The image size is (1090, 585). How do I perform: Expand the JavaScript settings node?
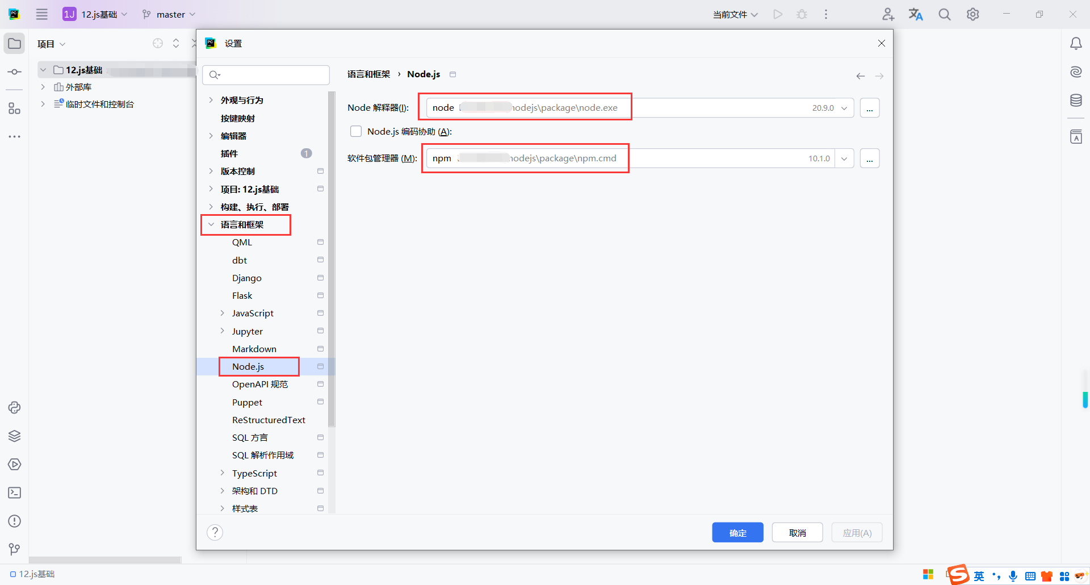[223, 313]
